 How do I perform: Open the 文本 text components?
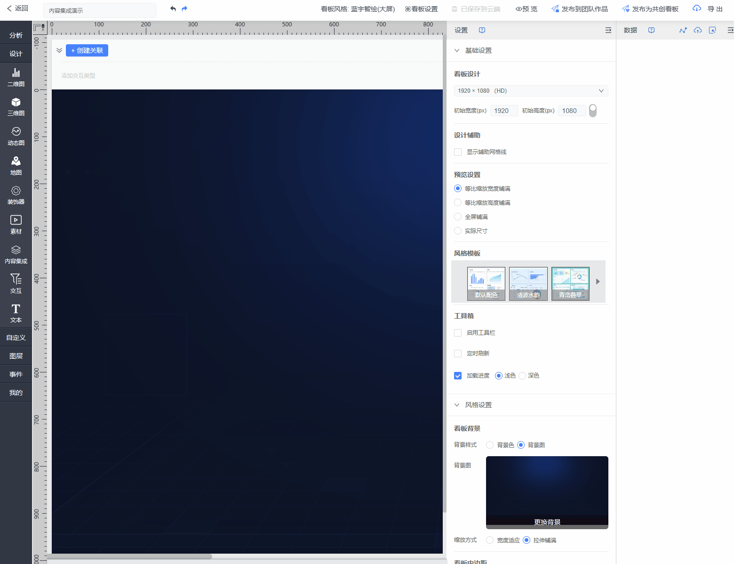click(x=16, y=314)
